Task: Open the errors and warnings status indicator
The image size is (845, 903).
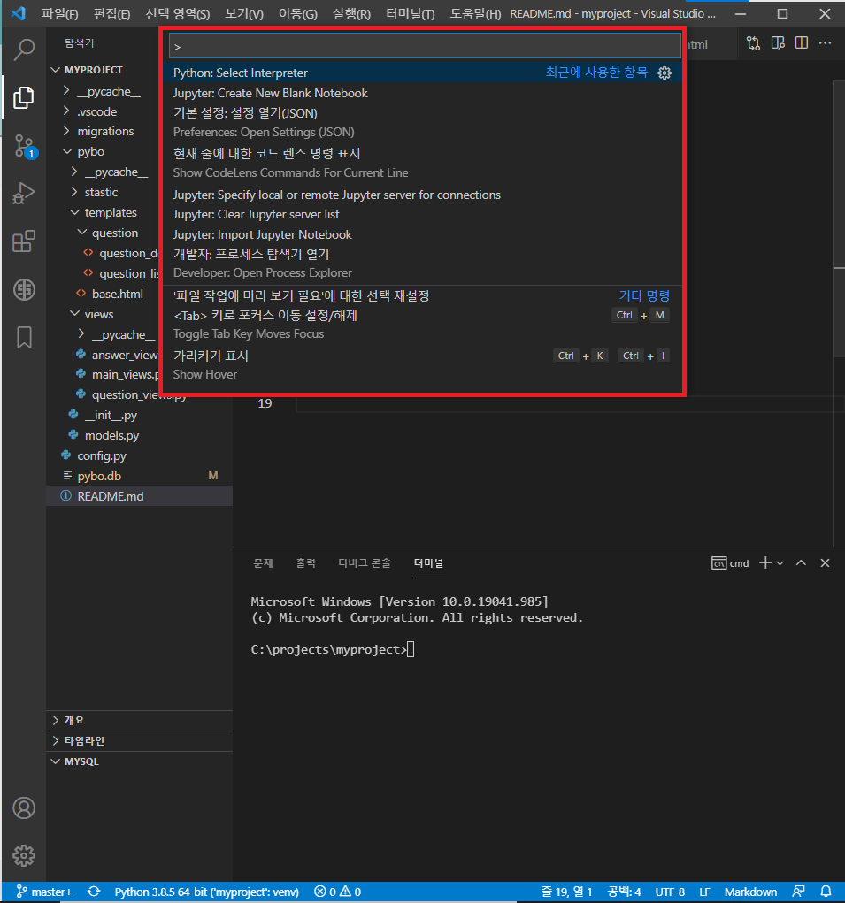Action: pos(337,892)
